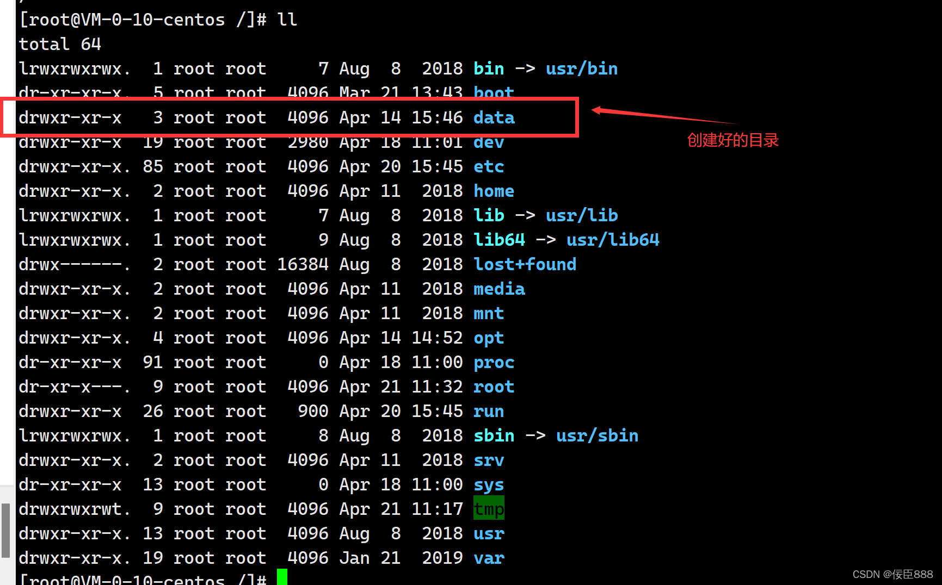The height and width of the screenshot is (585, 942).
Task: Click timestamp '15:46' in data row
Action: [x=437, y=117]
